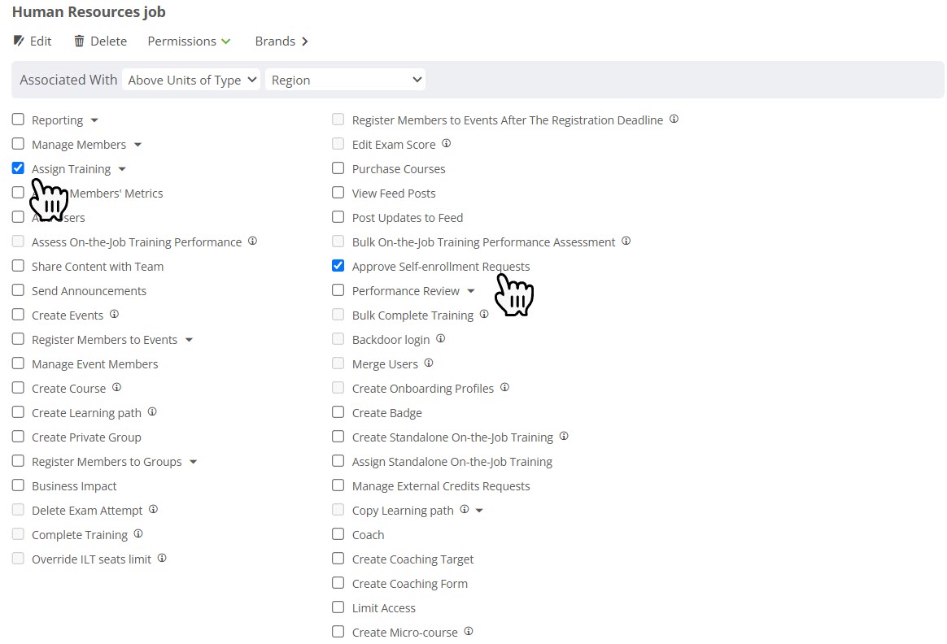Enable the Purchase Courses checkbox

[x=338, y=168]
